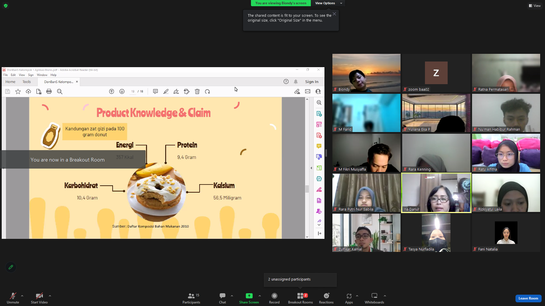Open chat options arrow beside Chat
The width and height of the screenshot is (545, 306).
point(232,296)
